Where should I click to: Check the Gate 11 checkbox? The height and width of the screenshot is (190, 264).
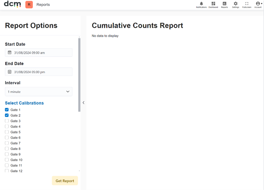(x=7, y=165)
